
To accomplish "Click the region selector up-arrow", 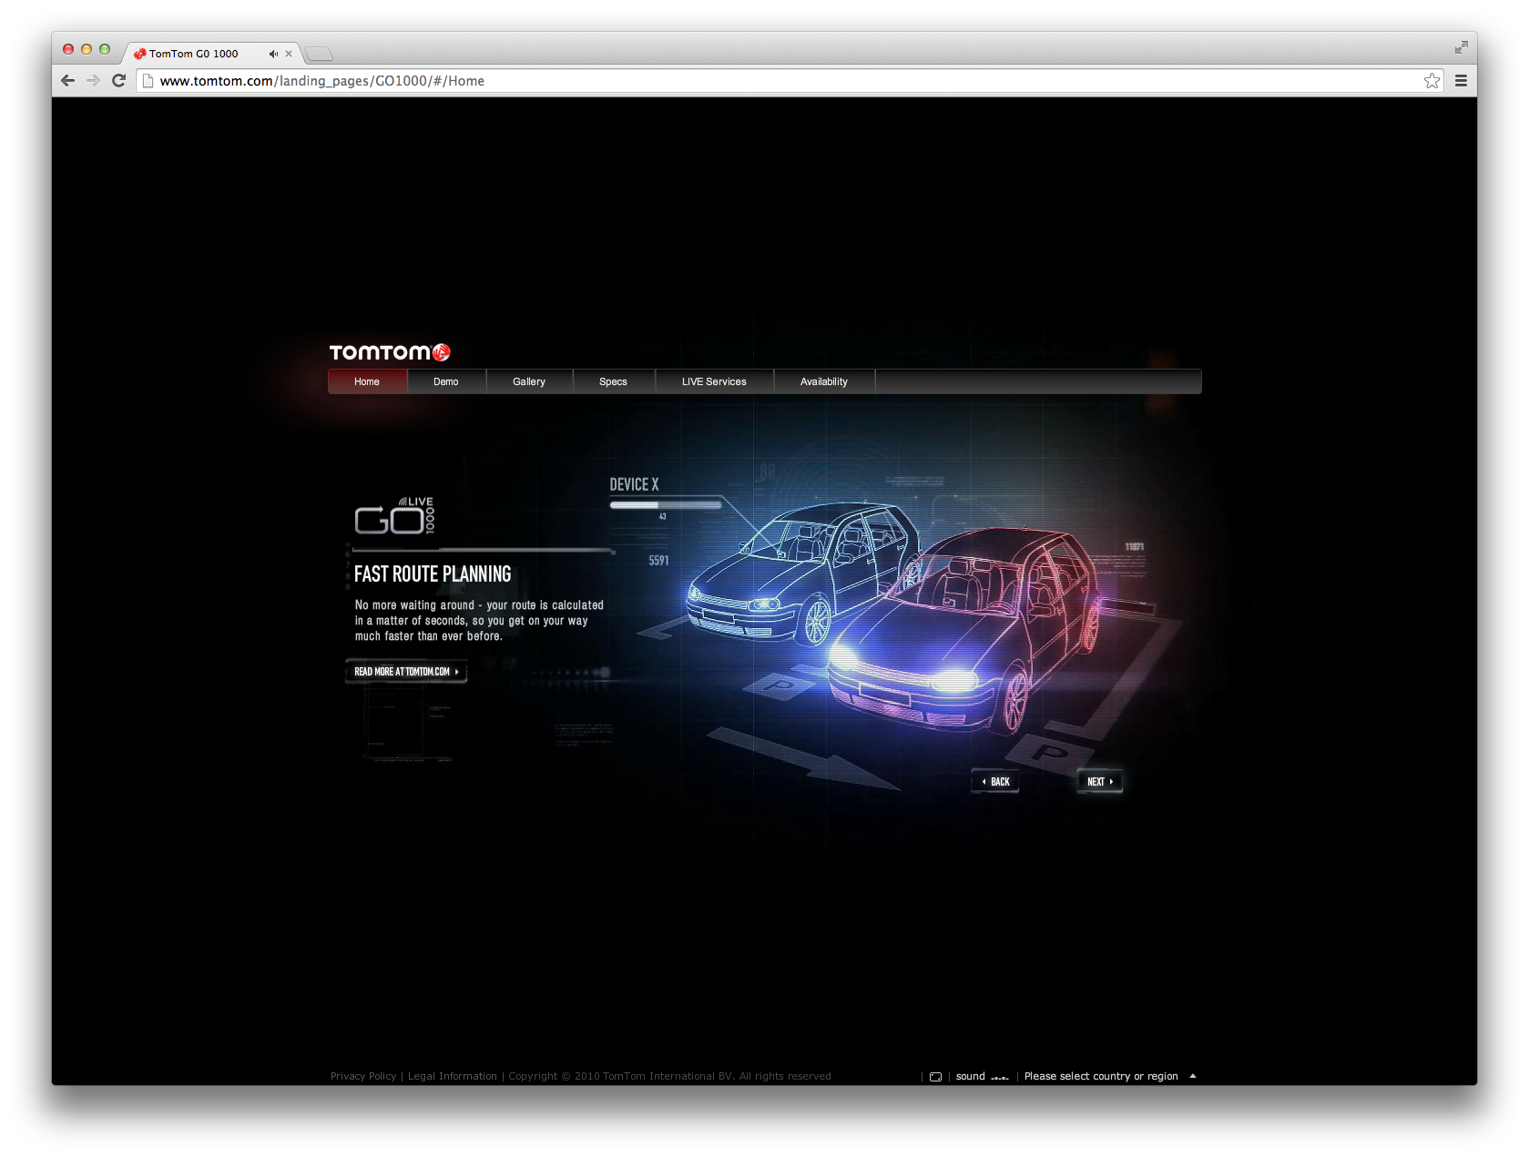I will click(1193, 1076).
